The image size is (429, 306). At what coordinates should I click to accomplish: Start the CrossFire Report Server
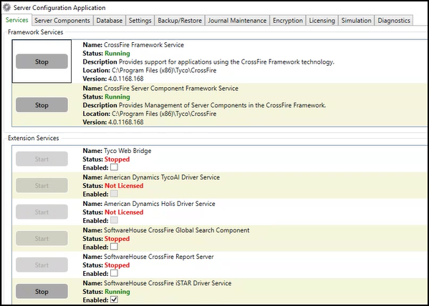pos(42,265)
